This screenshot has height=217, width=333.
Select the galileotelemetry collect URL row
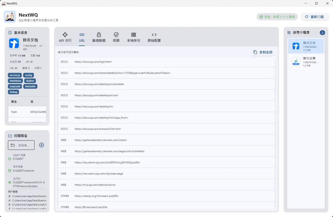[166, 140]
